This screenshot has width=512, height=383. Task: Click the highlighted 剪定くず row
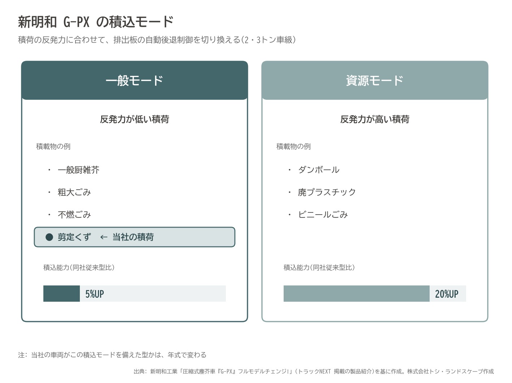click(x=134, y=237)
